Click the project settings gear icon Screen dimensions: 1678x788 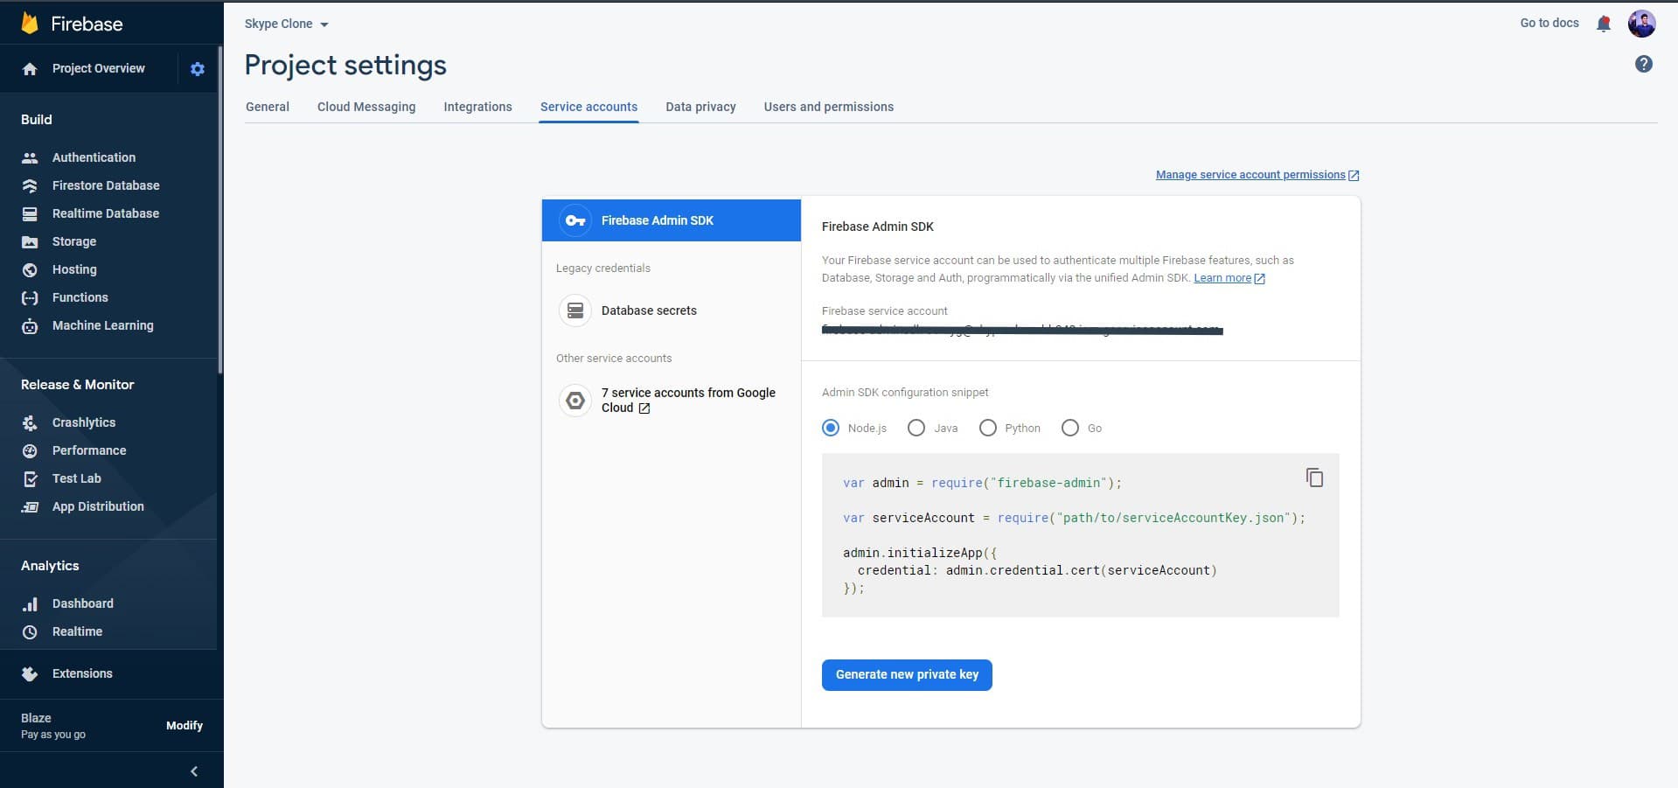(x=198, y=69)
